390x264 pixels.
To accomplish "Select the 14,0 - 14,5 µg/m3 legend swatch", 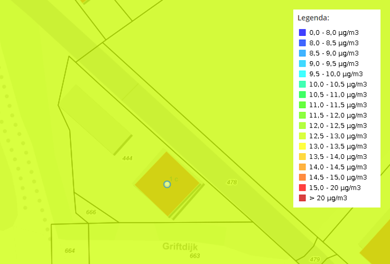I will [x=302, y=167].
